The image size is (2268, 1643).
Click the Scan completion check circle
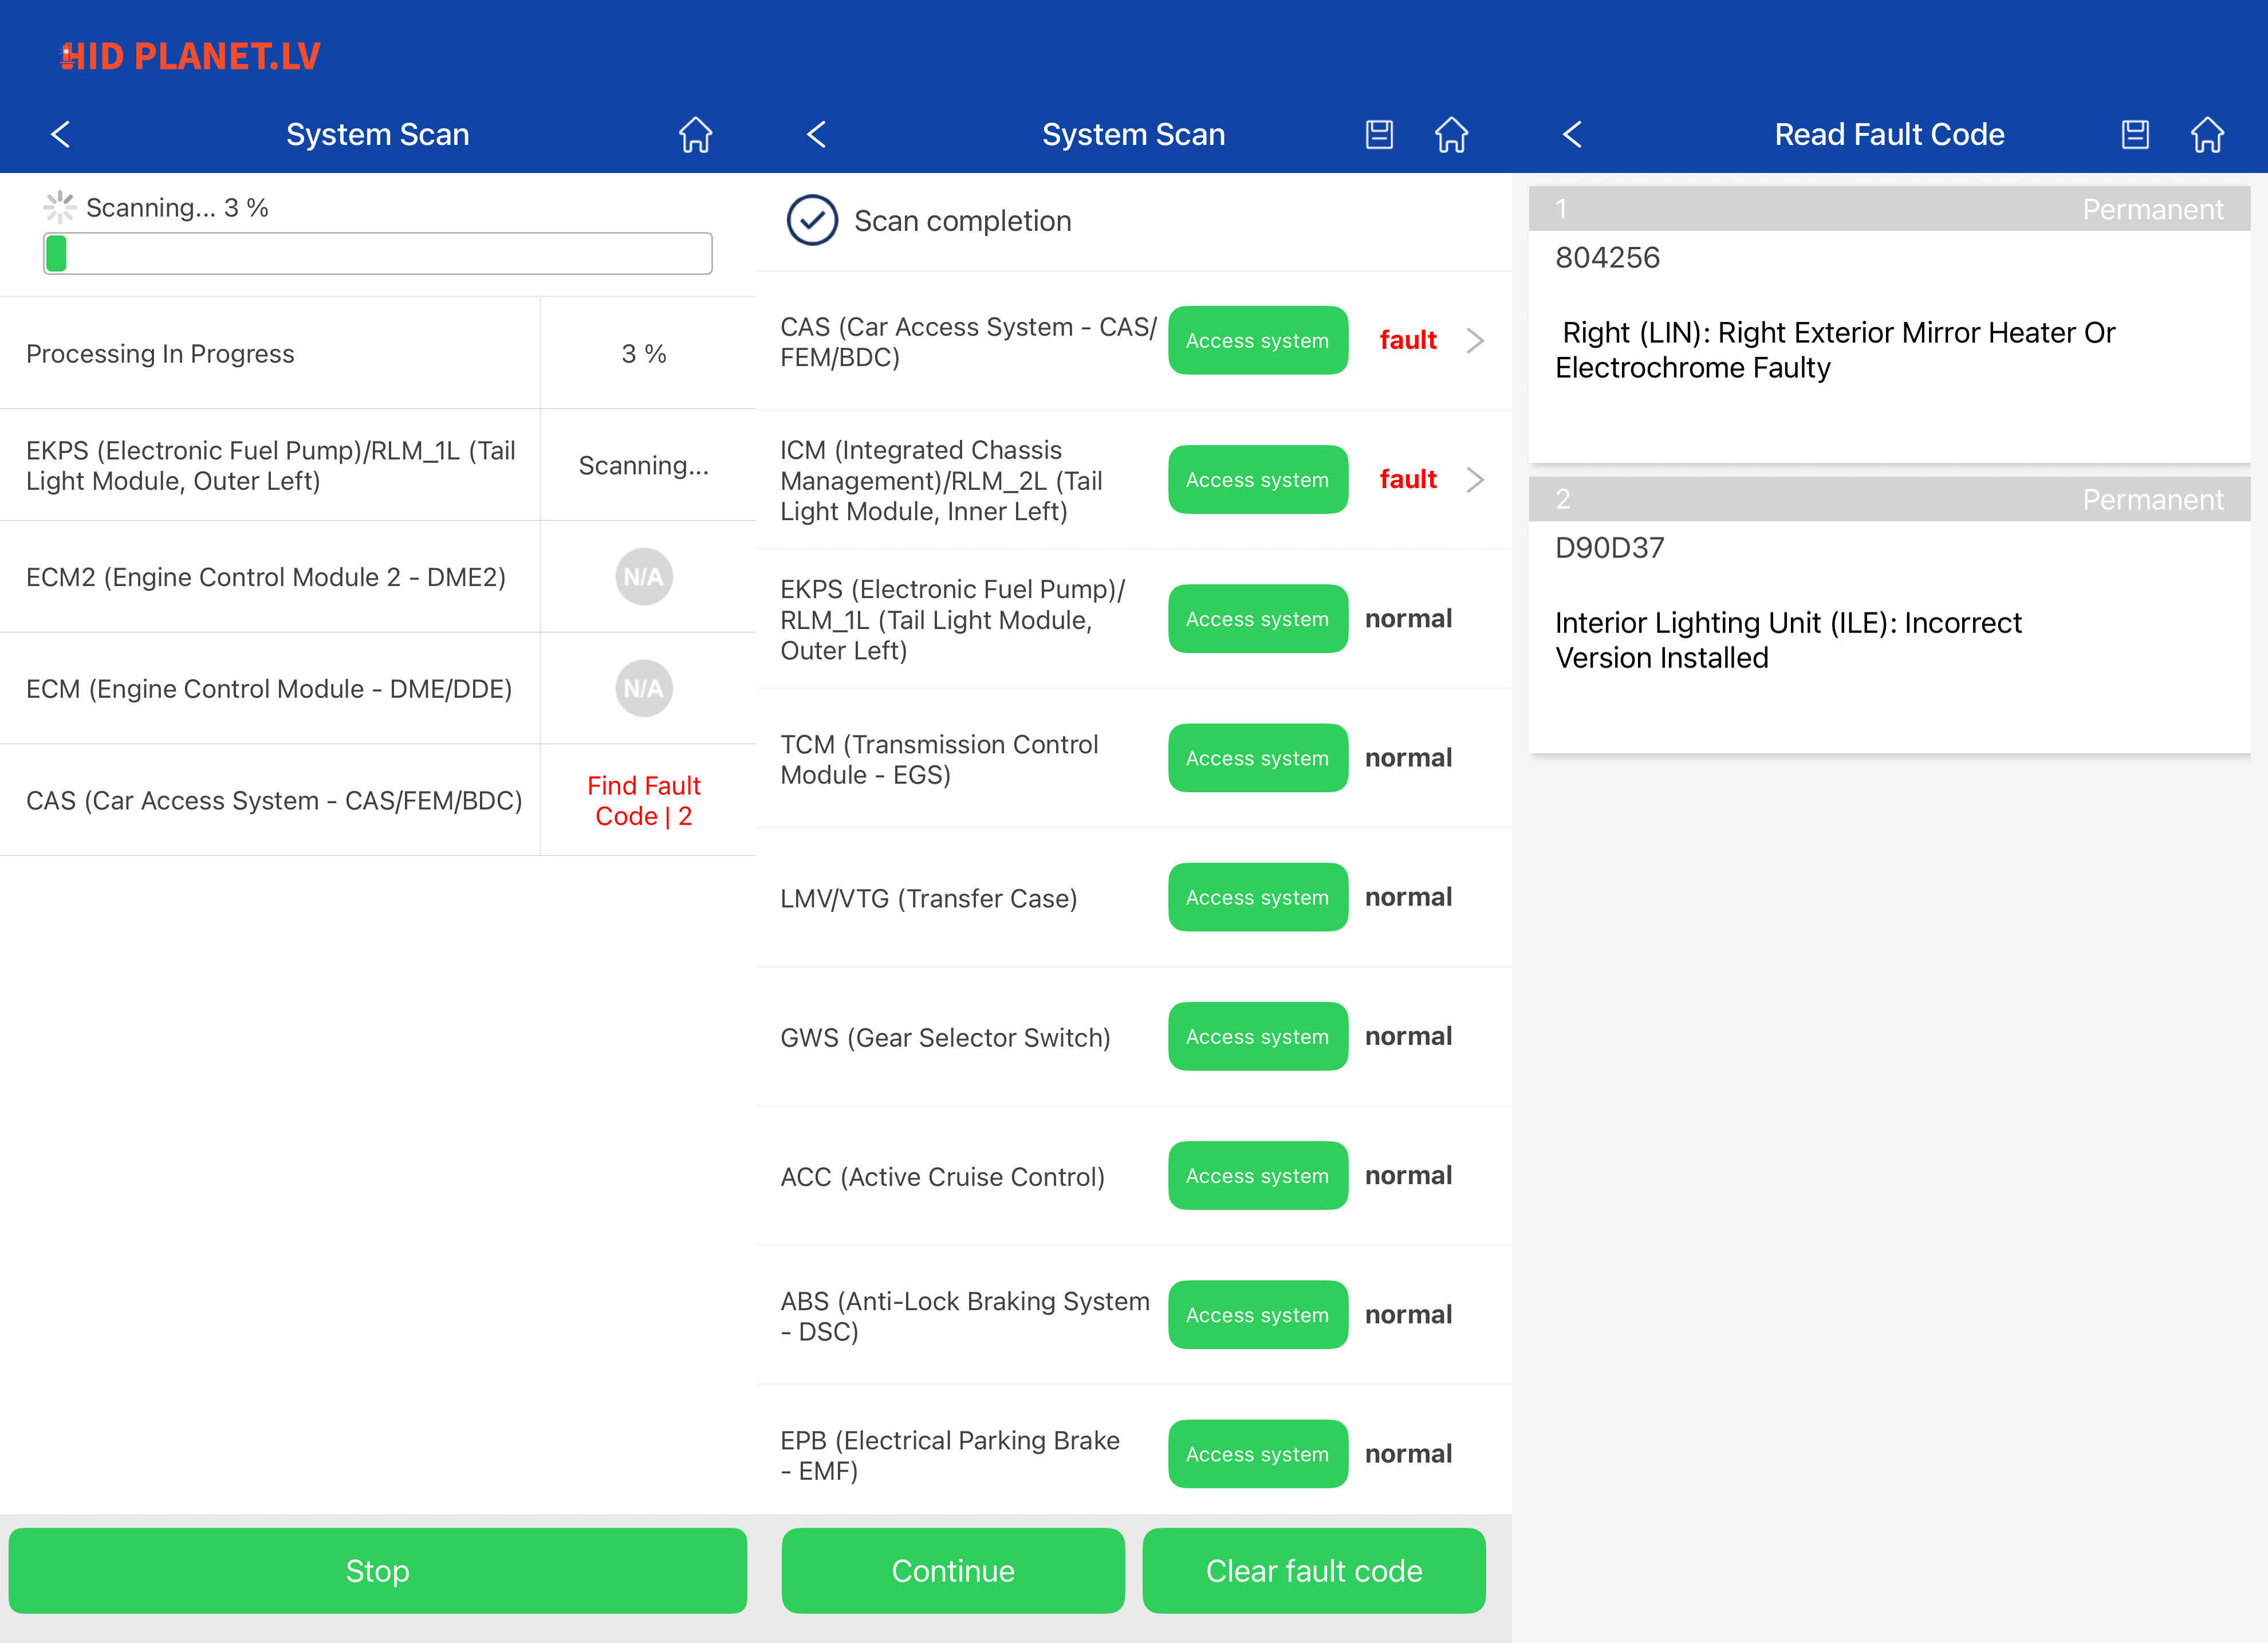[812, 220]
